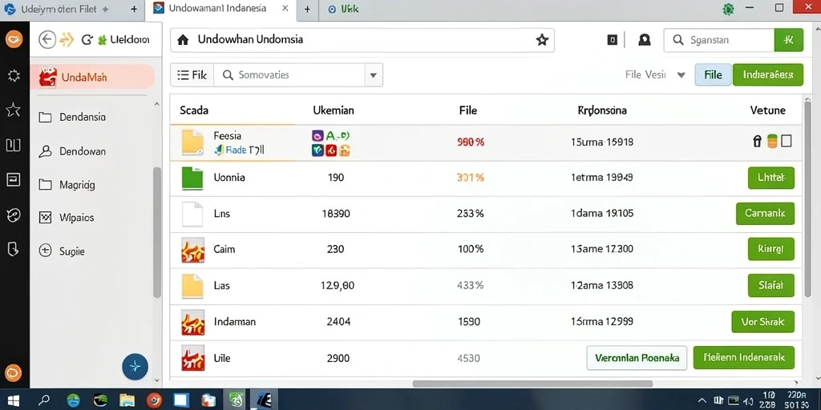The height and width of the screenshot is (410, 821).
Task: Click the blue round compass button
Action: point(135,366)
